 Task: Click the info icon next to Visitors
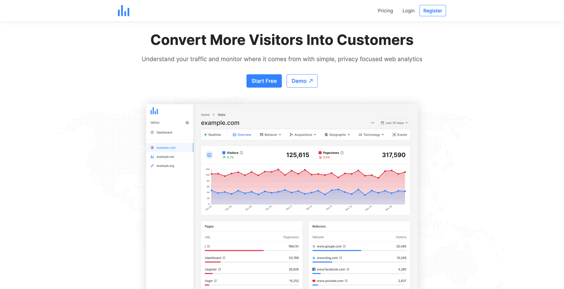[x=241, y=153]
